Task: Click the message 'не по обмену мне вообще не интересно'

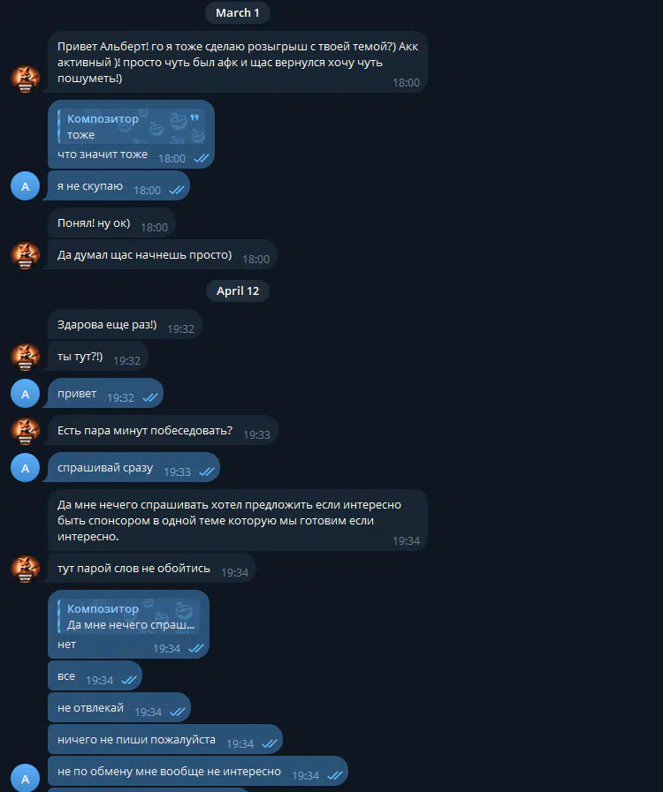Action: (198, 772)
